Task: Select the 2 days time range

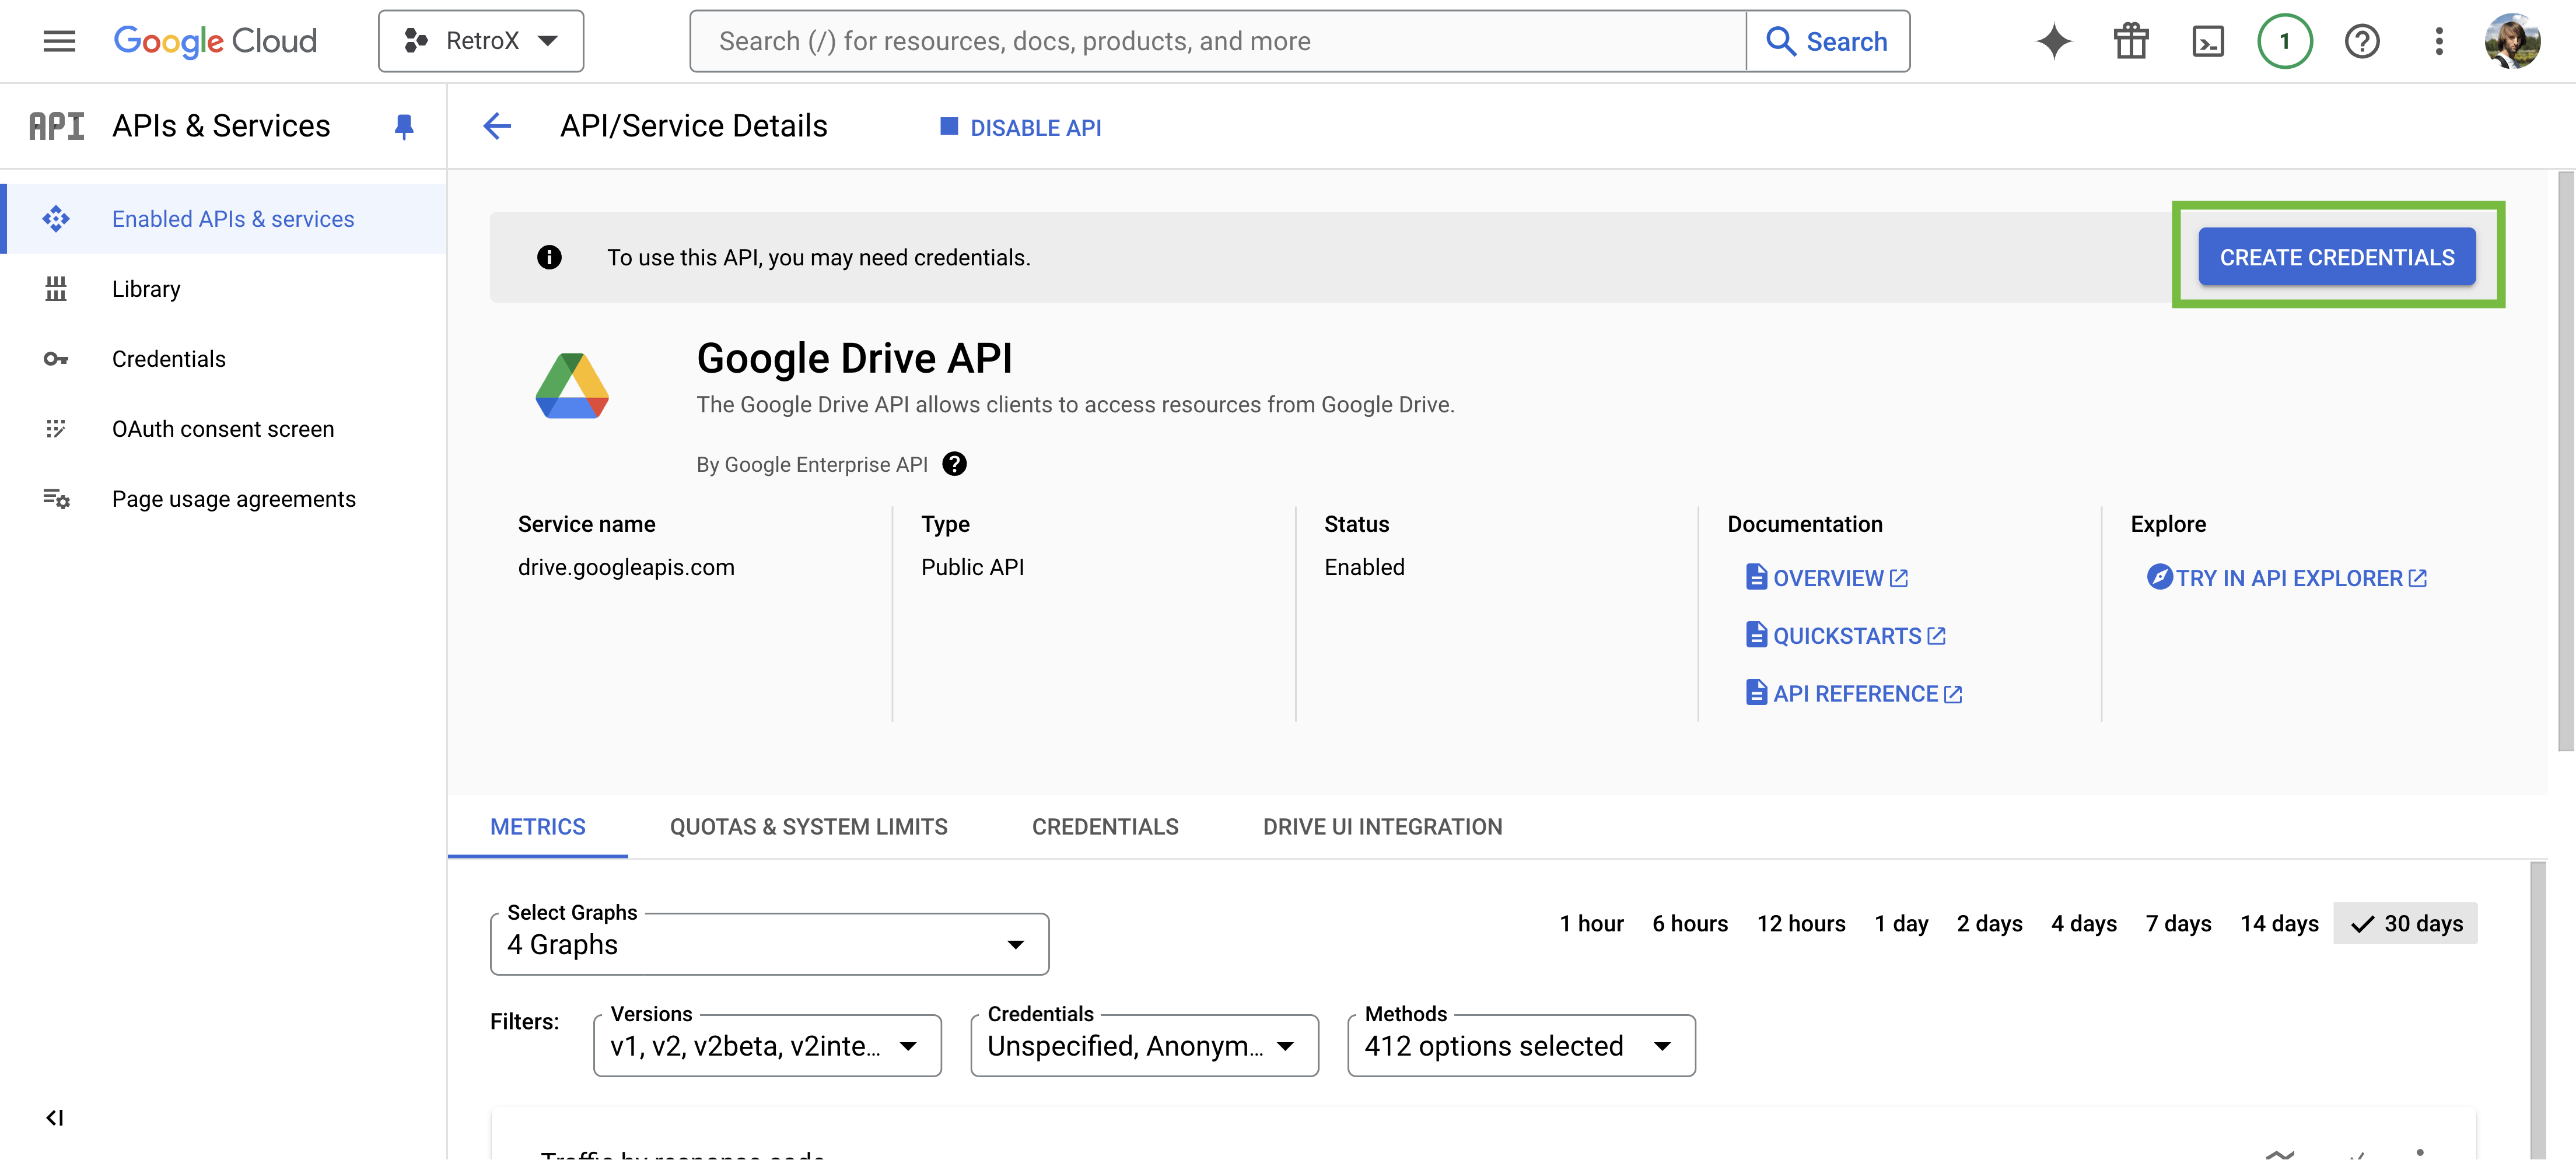Action: [x=1989, y=924]
